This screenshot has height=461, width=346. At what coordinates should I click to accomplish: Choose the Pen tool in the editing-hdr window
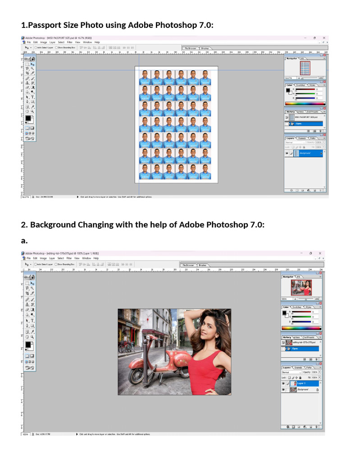click(27, 326)
